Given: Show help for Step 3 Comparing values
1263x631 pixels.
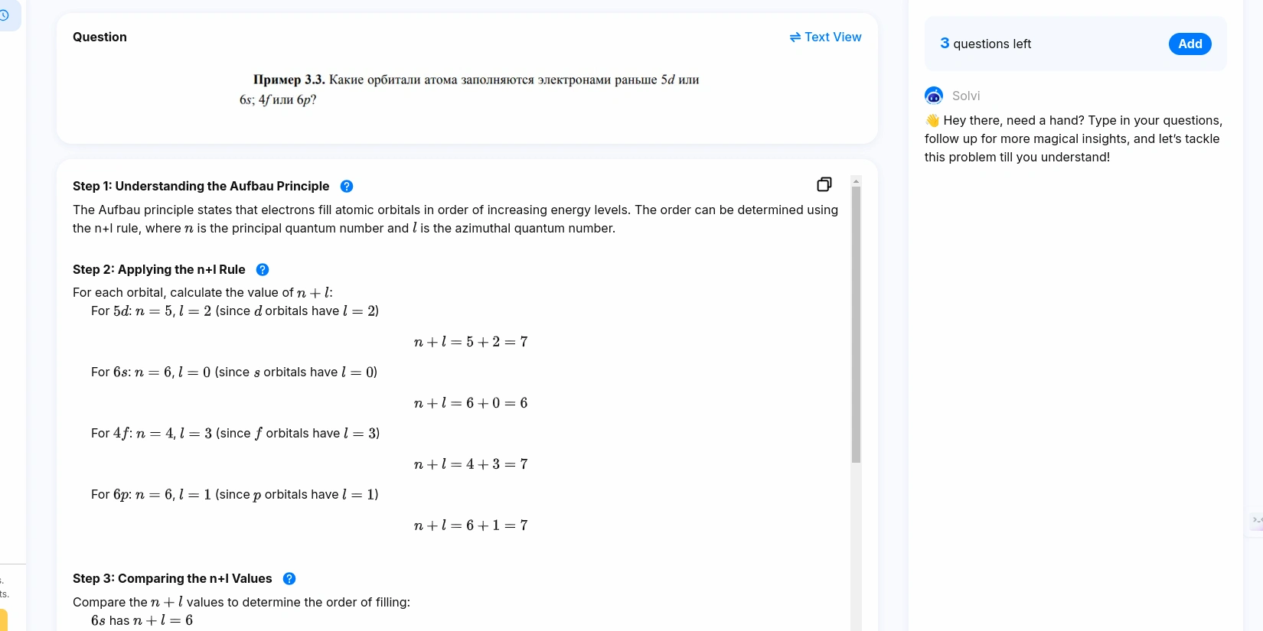Looking at the screenshot, I should (289, 579).
